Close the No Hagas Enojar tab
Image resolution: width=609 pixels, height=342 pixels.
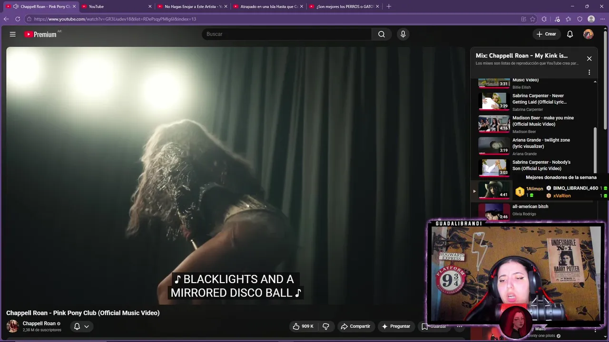(x=226, y=7)
